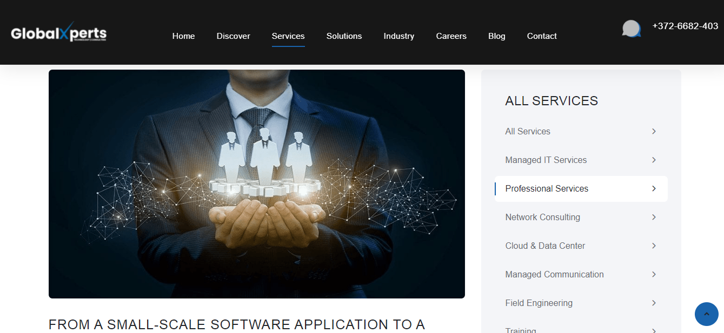Click the businessman hero image
Screen dimensions: 724x333
pos(257,184)
